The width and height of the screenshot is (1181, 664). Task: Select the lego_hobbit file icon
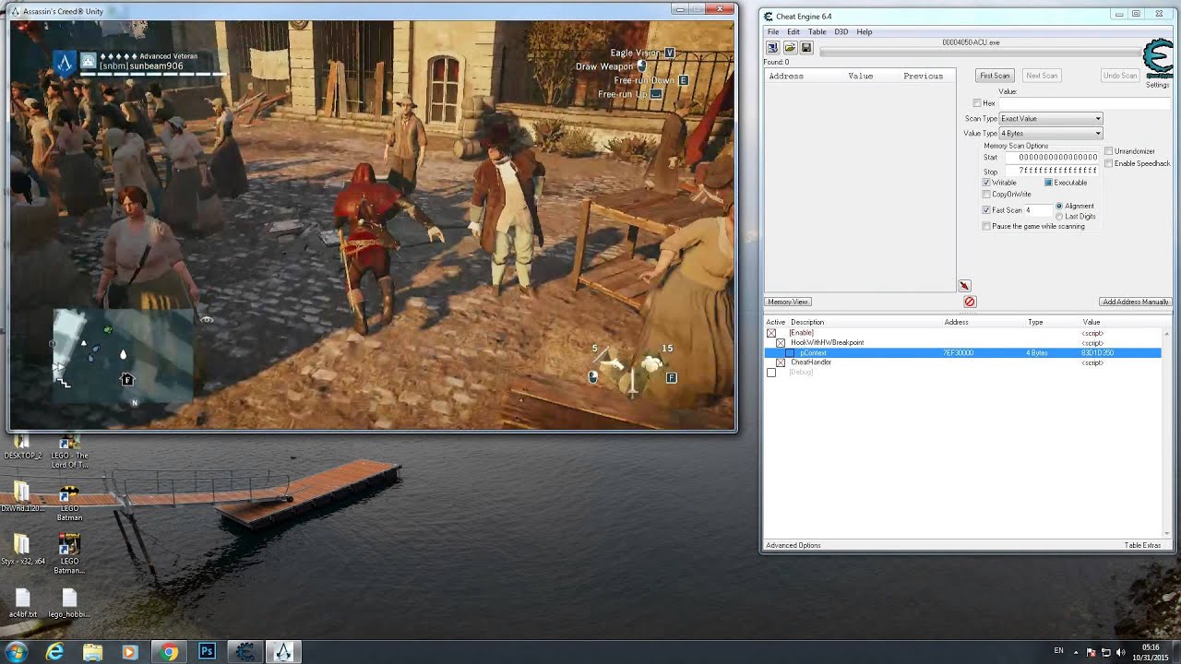coord(69,603)
